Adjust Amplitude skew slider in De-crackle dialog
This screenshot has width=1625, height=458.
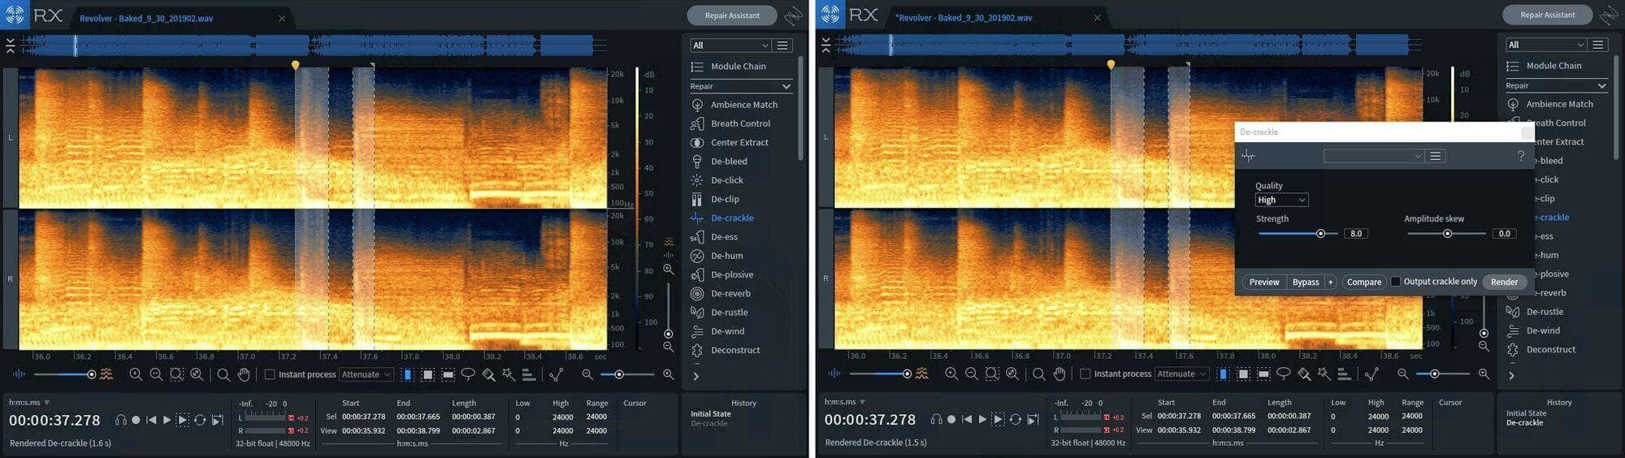click(x=1447, y=234)
